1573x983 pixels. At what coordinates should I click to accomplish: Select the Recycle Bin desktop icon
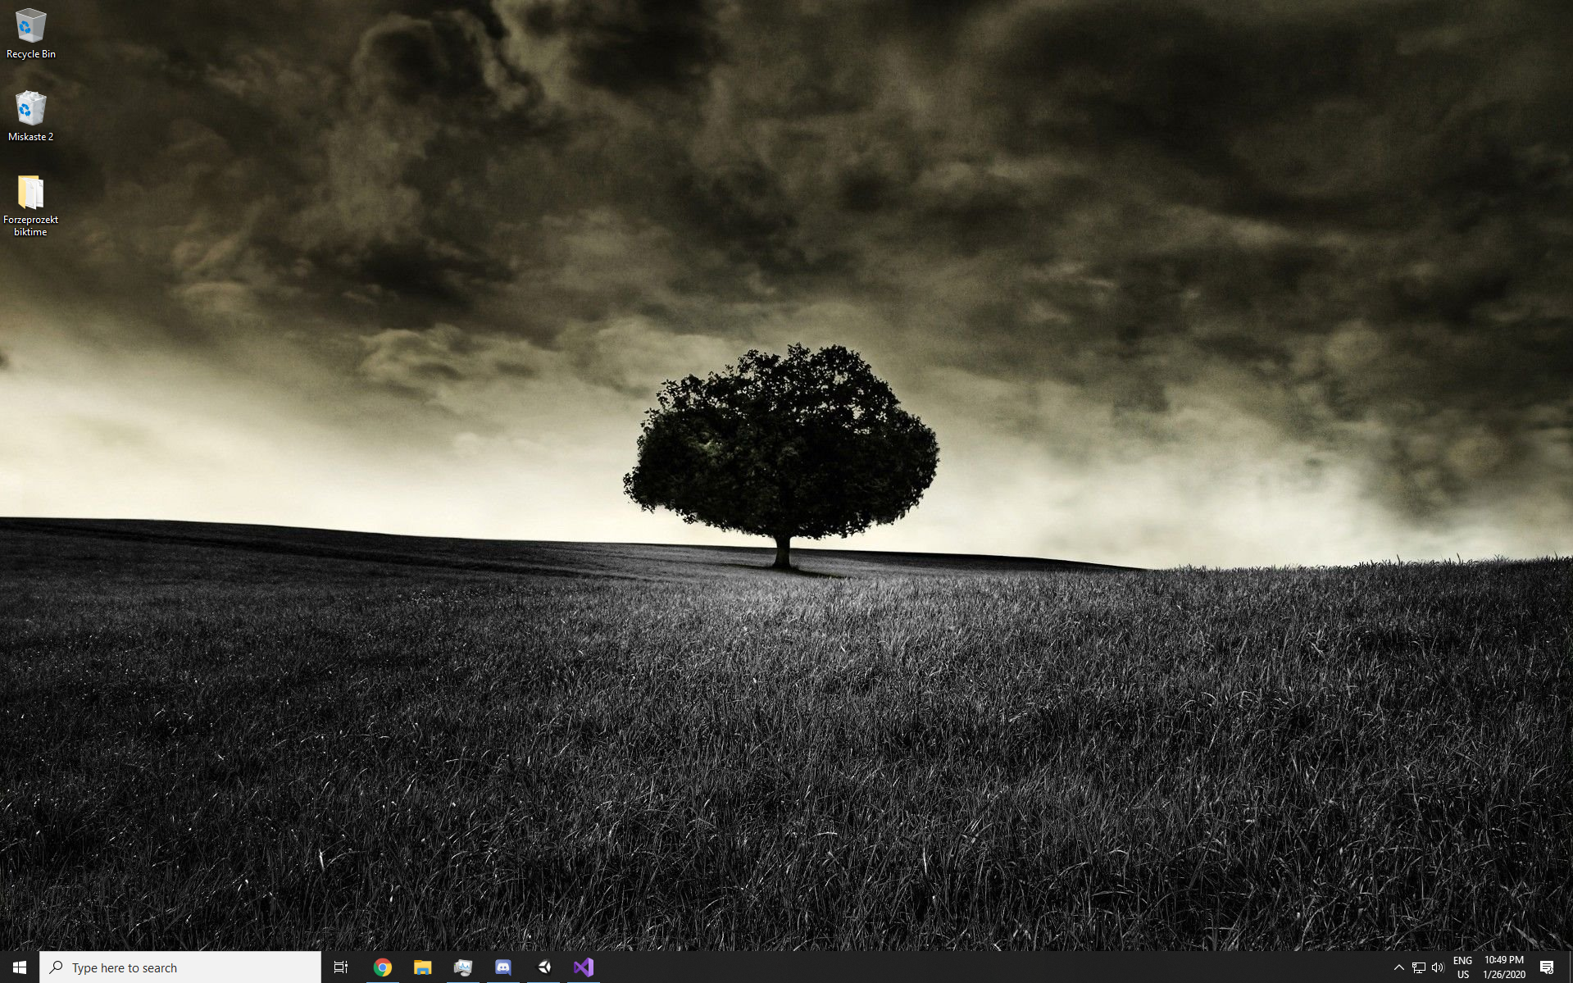pos(30,34)
